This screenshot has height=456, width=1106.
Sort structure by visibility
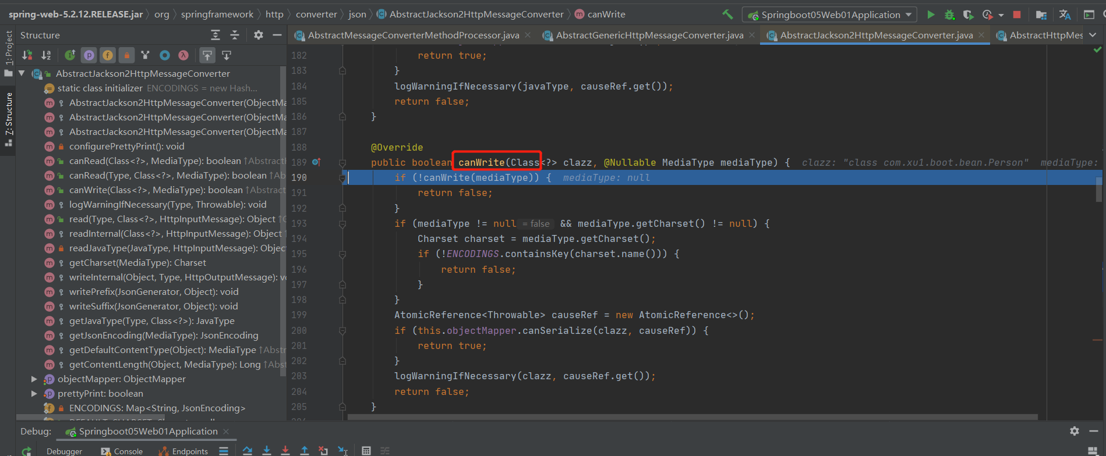[x=27, y=55]
